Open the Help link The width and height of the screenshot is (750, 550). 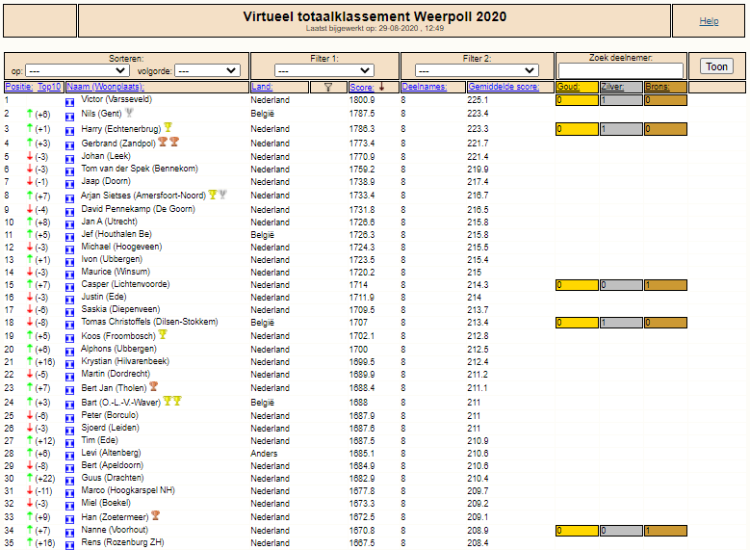709,21
